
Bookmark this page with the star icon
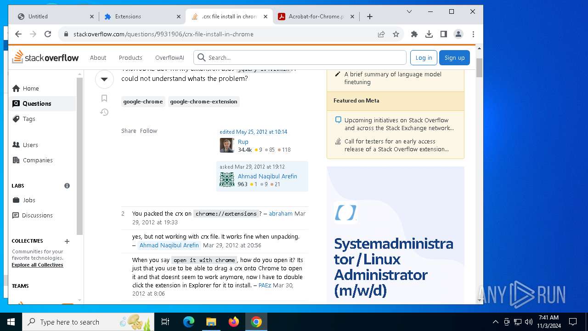396,34
